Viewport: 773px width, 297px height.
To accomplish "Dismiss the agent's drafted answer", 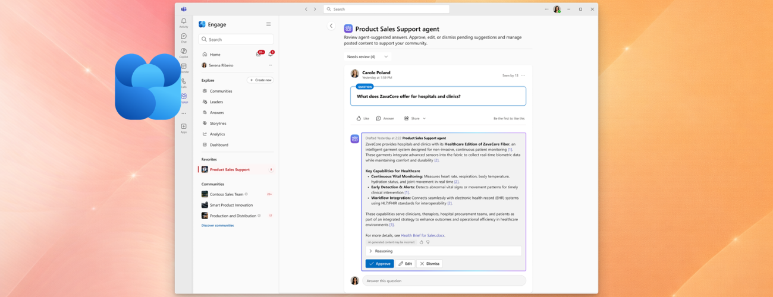I will pos(429,264).
